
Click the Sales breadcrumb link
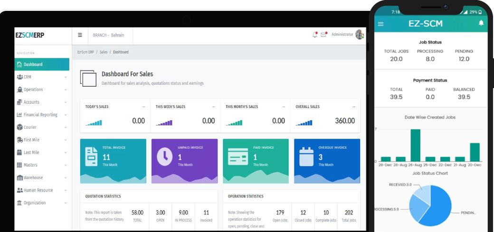103,52
